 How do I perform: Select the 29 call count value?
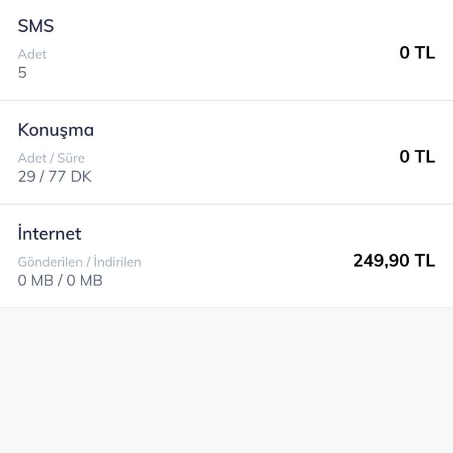coord(27,176)
